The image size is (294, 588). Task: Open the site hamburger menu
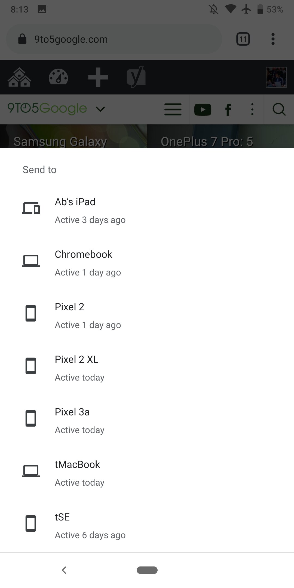173,109
